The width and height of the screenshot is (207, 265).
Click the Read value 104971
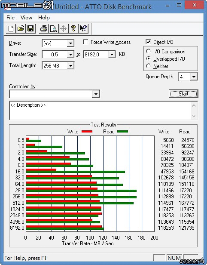[186, 165]
